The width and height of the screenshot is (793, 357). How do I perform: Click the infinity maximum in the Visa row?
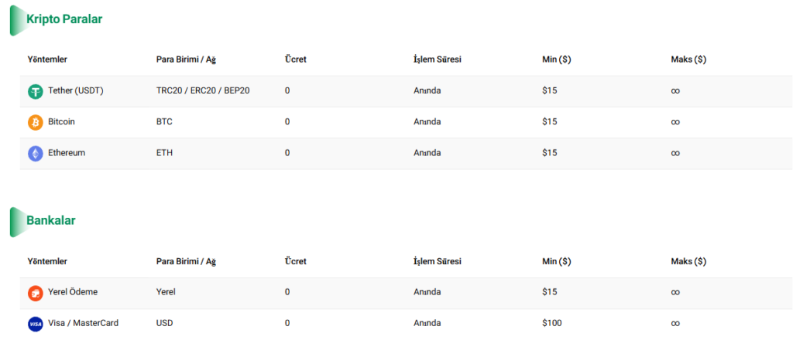(x=675, y=323)
